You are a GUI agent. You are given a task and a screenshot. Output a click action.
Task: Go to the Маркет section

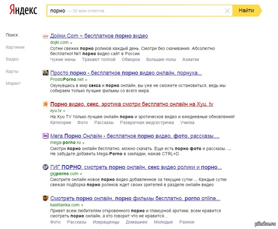pos(13,83)
